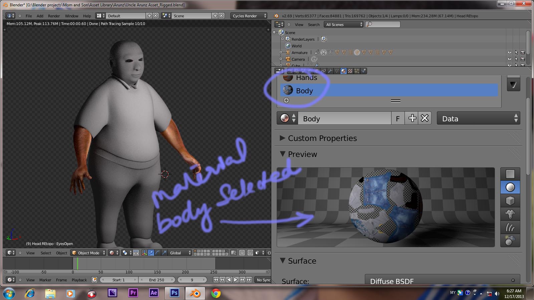Set material preview to monkey head
The height and width of the screenshot is (300, 534).
(510, 214)
